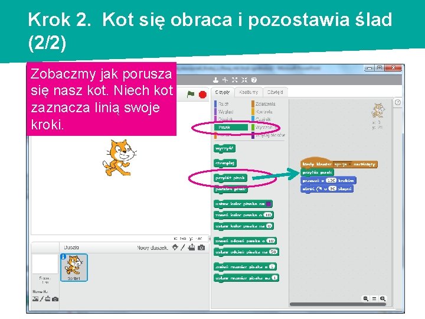
Task: Click value 1 in zmień rozmiar pisaka block
Action: tap(272, 266)
